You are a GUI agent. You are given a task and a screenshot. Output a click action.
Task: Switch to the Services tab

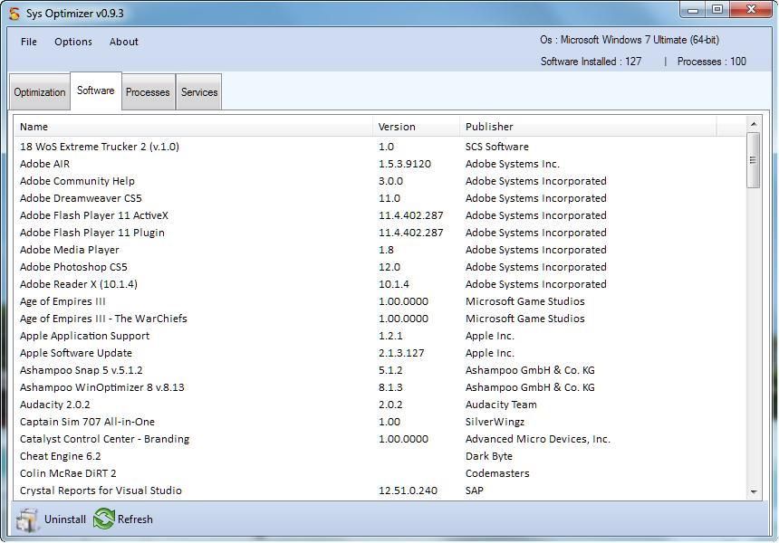(198, 91)
